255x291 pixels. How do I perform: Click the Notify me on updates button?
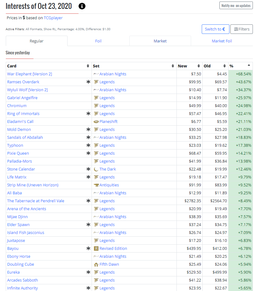236,5
